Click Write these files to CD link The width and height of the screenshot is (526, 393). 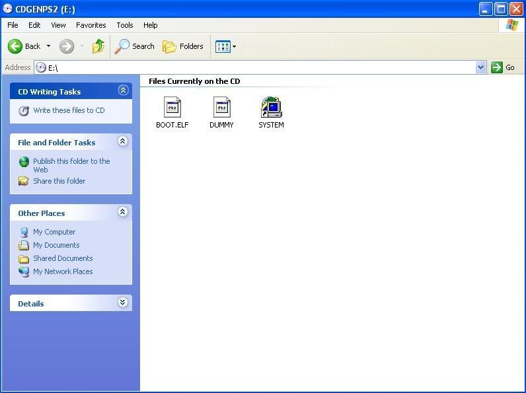pyautogui.click(x=69, y=110)
